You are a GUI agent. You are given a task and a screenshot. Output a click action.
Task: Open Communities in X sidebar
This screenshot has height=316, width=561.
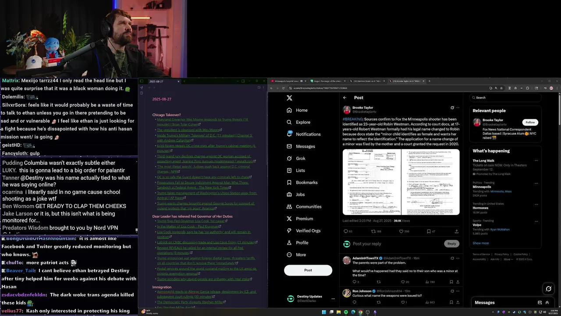[x=304, y=206]
